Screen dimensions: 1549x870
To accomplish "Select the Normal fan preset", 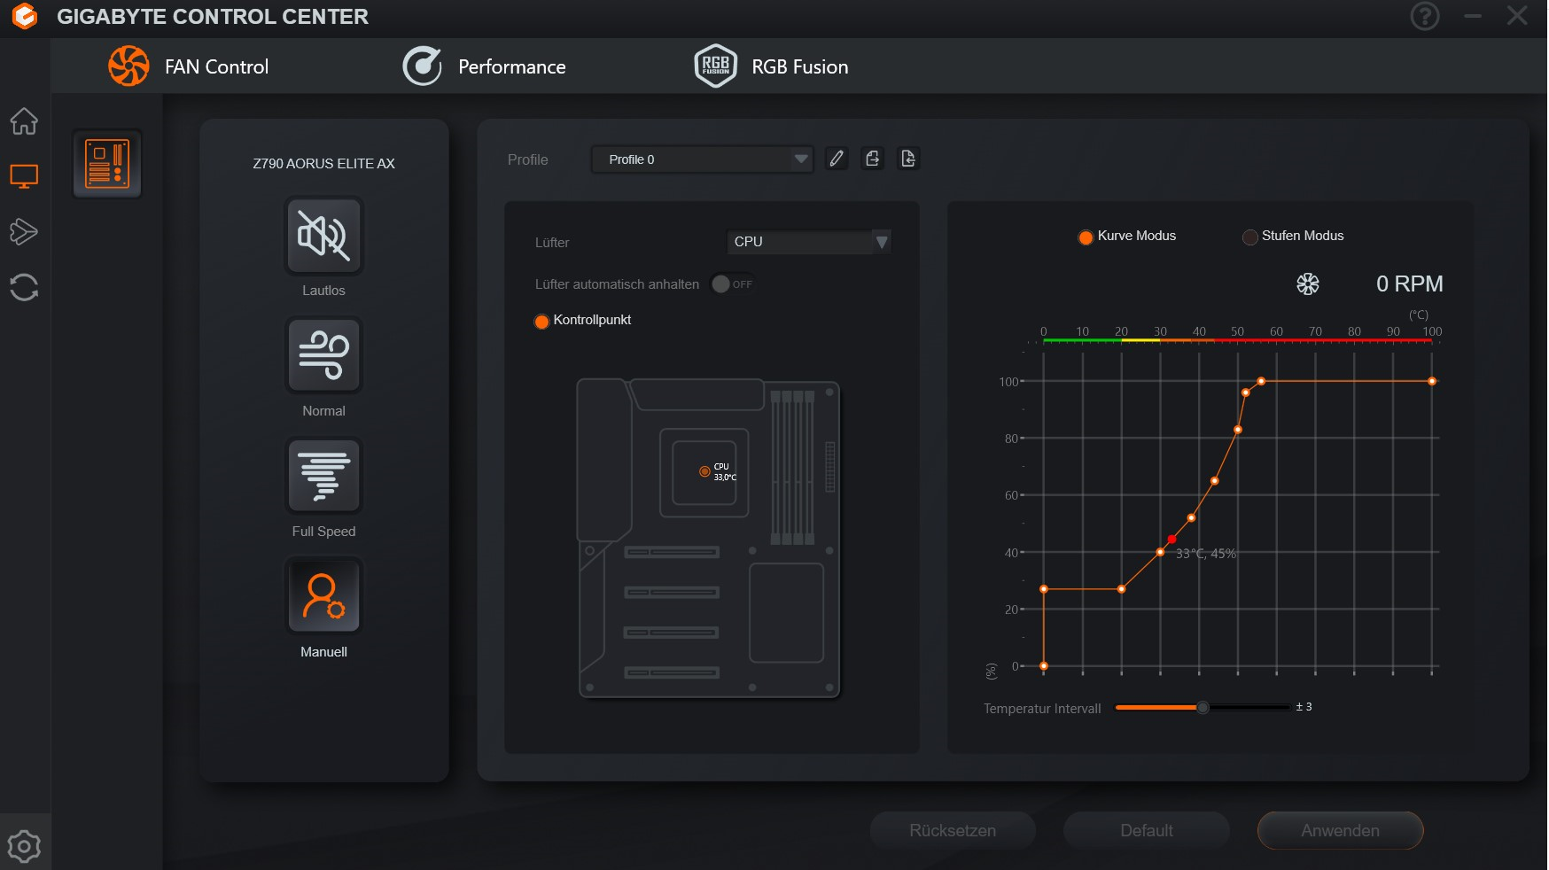I will 323,355.
